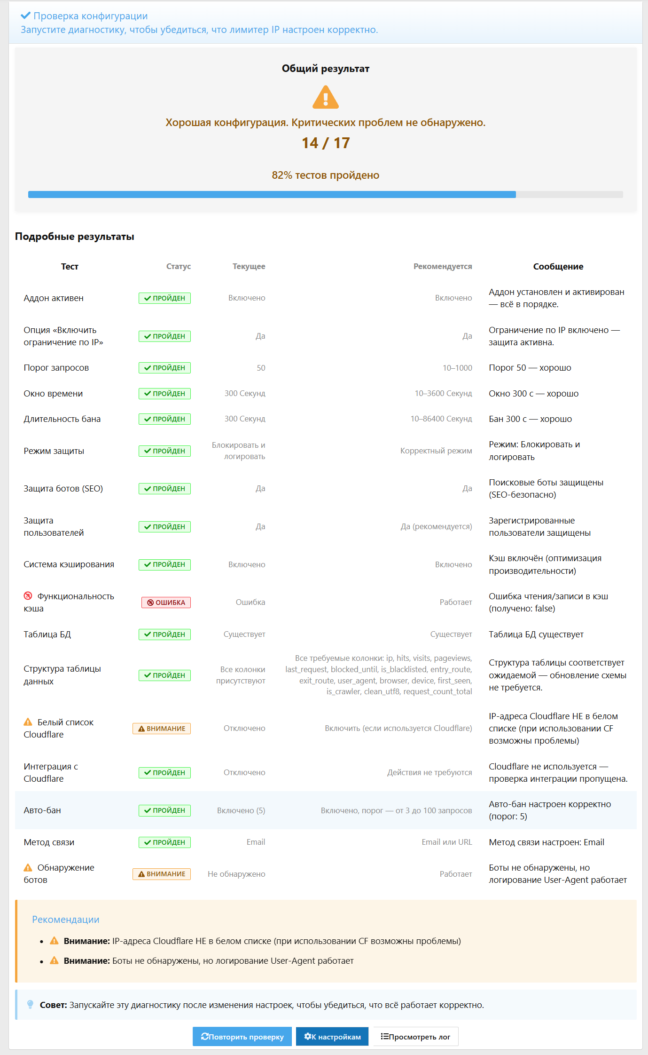This screenshot has width=648, height=1055.
Task: Click red error icon beside «Функциональность кэша»
Action: [x=28, y=596]
